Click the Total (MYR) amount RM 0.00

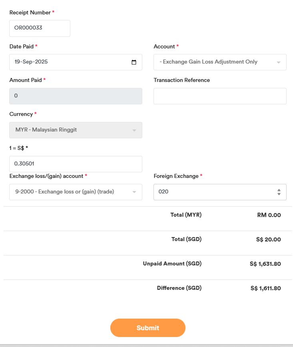pos(269,215)
